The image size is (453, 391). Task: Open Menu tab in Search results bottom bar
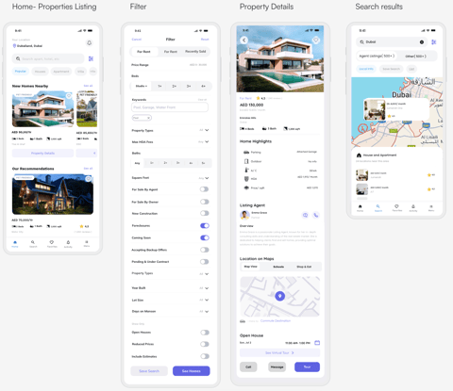(431, 208)
